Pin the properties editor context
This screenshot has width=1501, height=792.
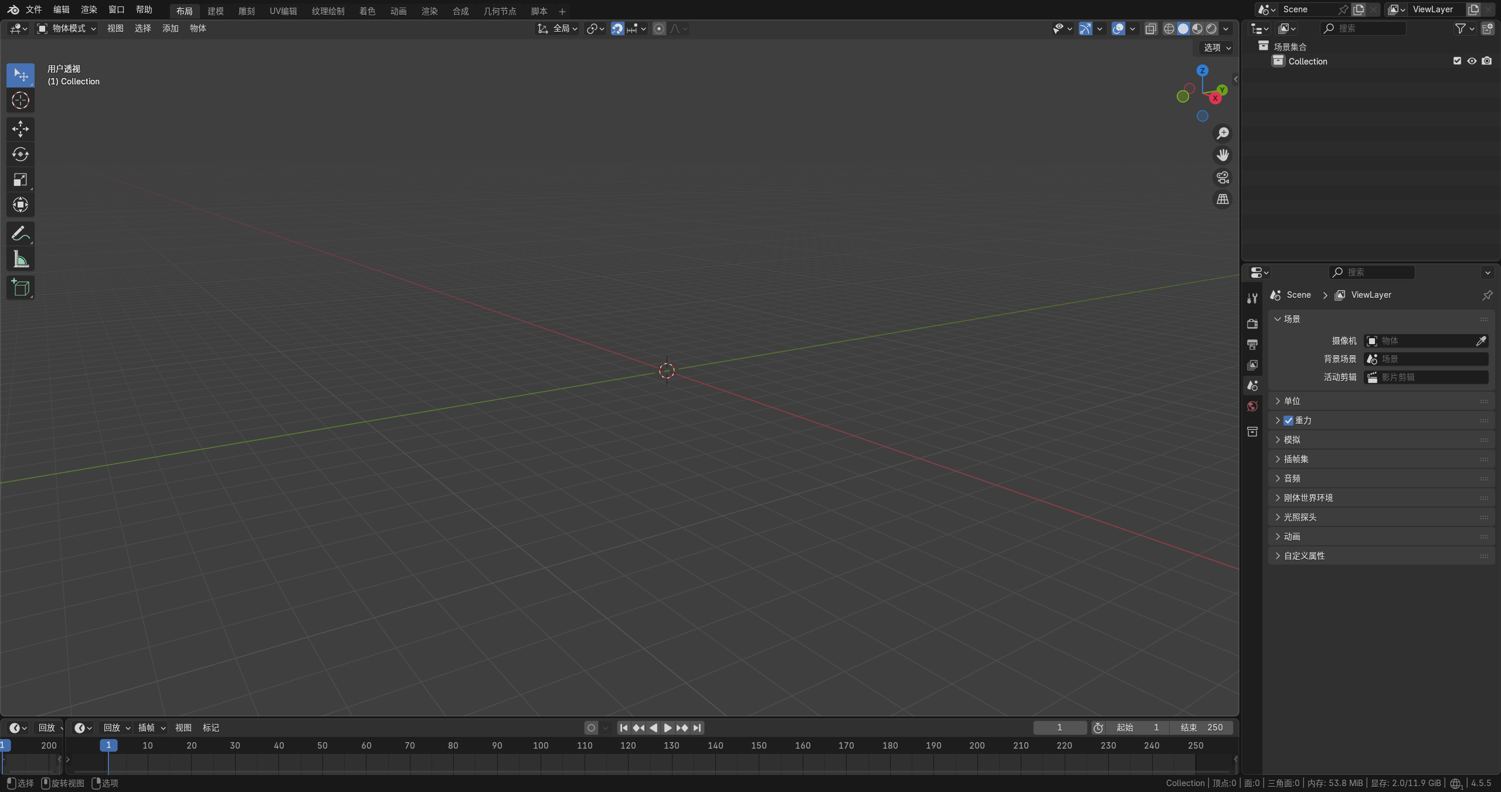[x=1488, y=295]
